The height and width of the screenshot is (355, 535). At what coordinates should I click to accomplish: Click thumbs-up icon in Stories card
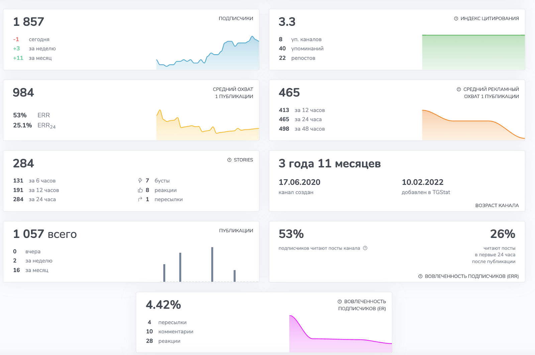pyautogui.click(x=140, y=190)
